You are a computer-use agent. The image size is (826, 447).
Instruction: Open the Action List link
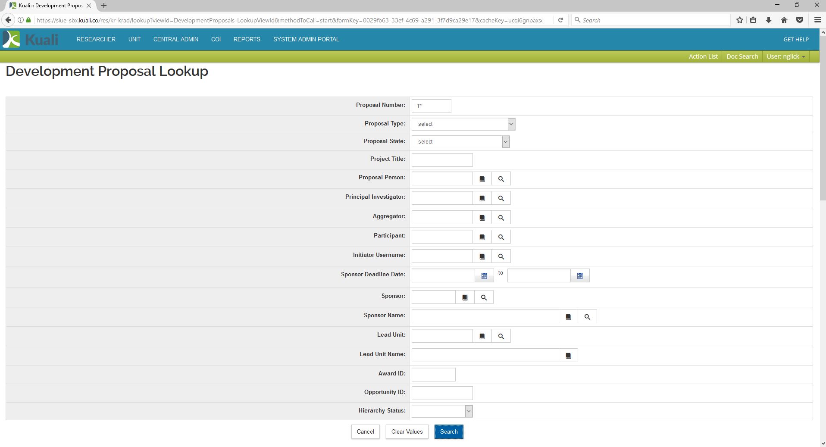point(703,56)
